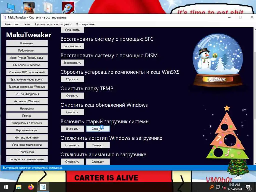Open the Категория menu
Viewport: 256px width, 192px height.
click(11, 24)
